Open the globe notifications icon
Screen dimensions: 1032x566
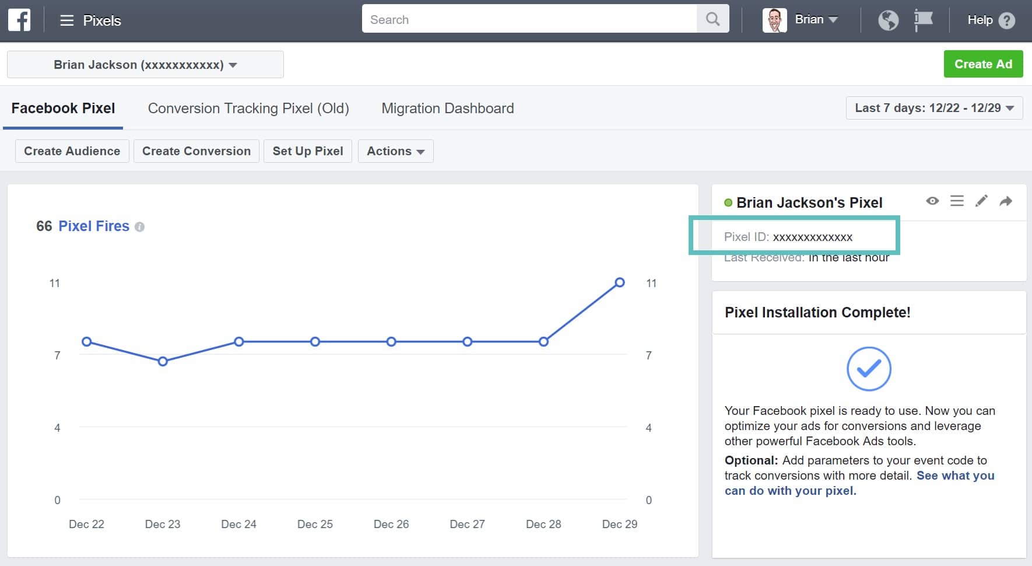[x=889, y=19]
